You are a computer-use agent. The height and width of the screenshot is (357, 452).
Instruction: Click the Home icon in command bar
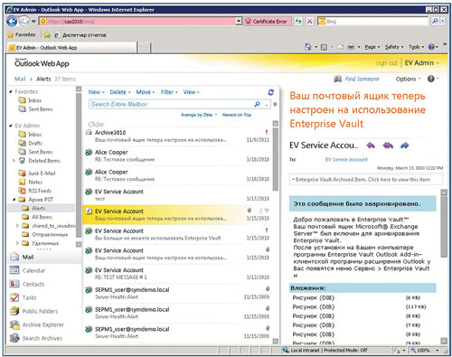pos(307,47)
